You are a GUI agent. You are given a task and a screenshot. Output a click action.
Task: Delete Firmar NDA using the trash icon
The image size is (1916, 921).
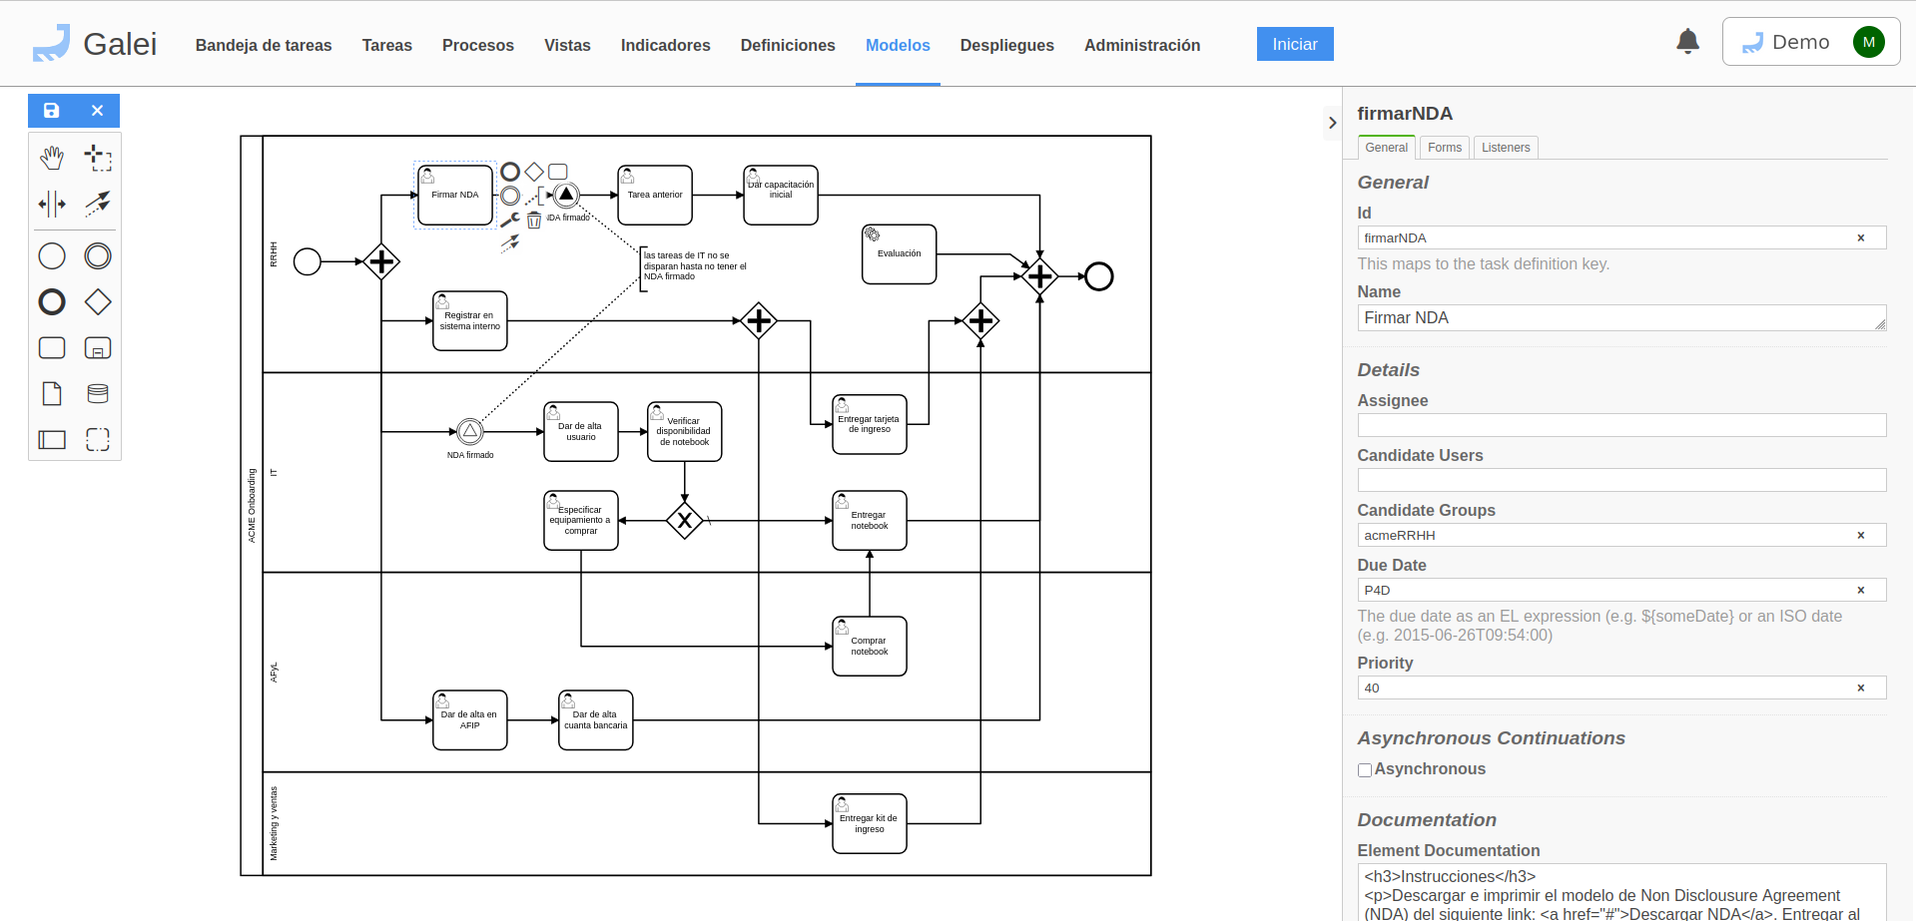click(x=534, y=221)
